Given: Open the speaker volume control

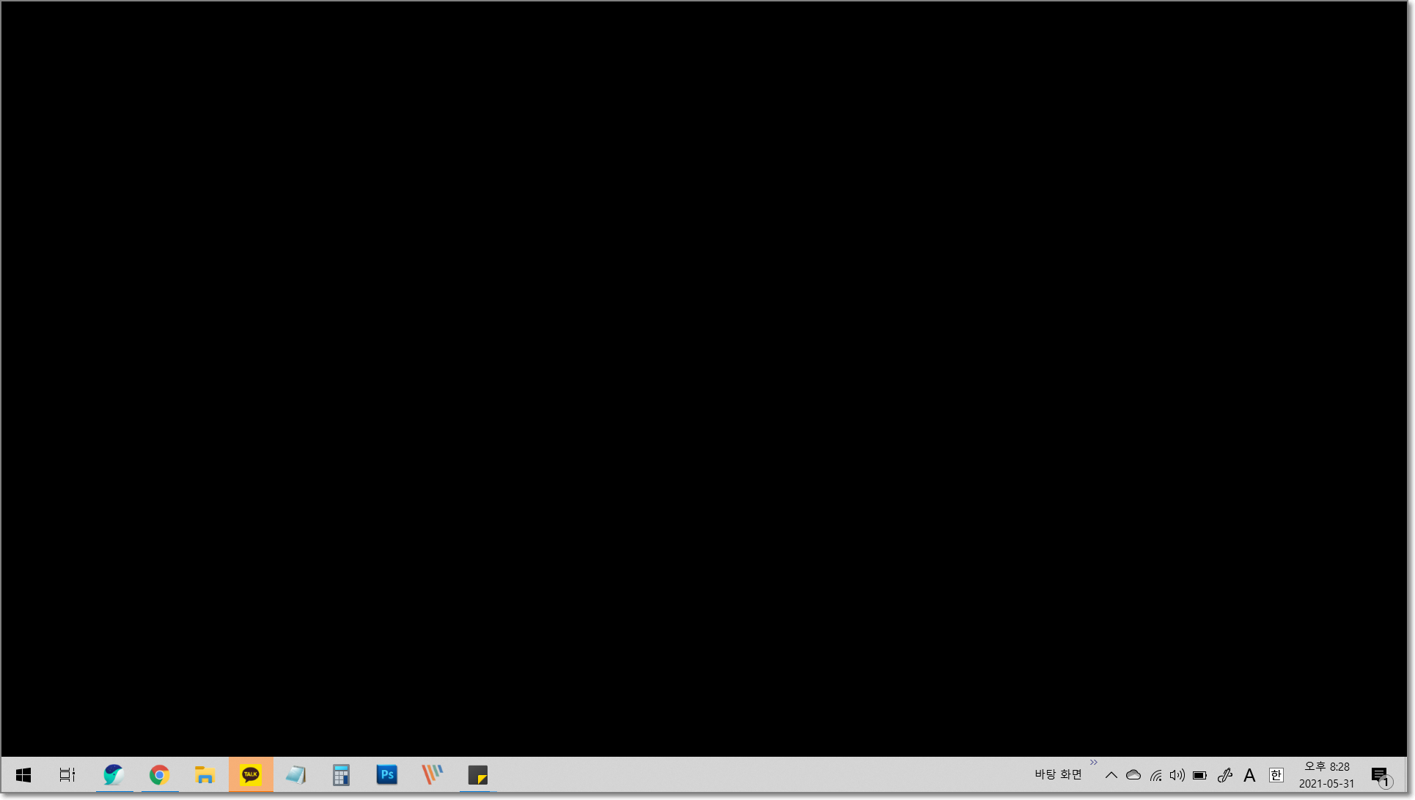Looking at the screenshot, I should coord(1177,775).
